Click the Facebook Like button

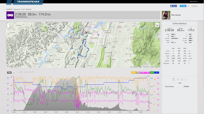click(x=174, y=6)
